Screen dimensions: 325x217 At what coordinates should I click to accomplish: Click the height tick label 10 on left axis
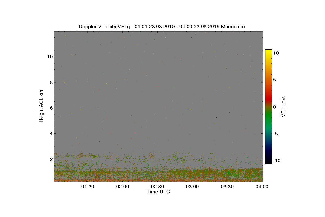click(49, 57)
